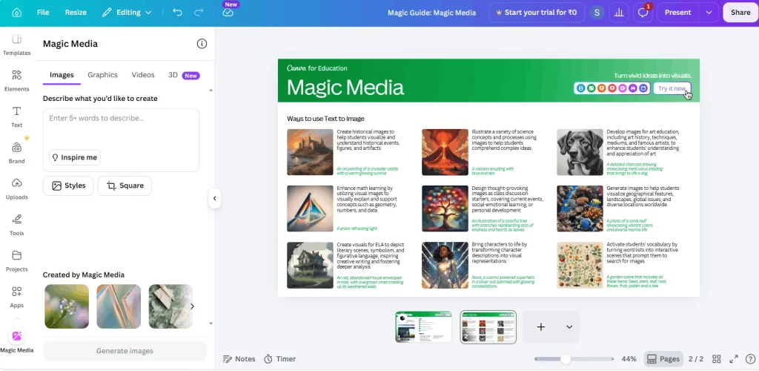The height and width of the screenshot is (371, 759).
Task: Switch to the Images tab
Action: [62, 75]
